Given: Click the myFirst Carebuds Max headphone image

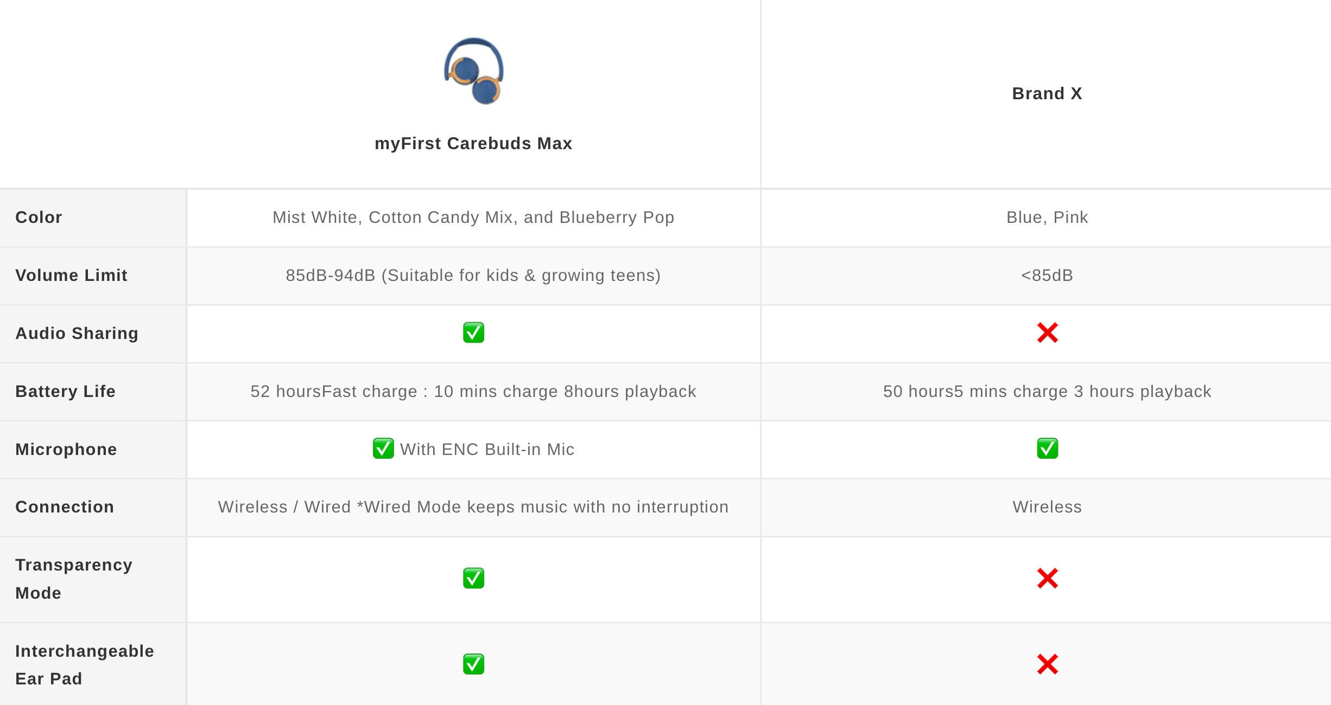Looking at the screenshot, I should [473, 71].
